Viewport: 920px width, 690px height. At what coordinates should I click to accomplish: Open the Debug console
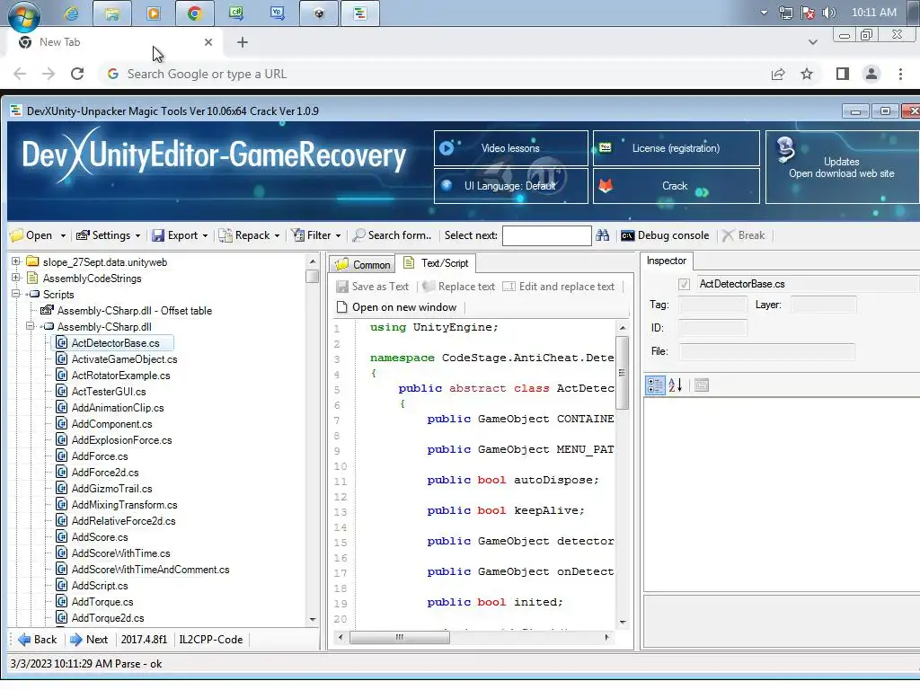click(665, 235)
